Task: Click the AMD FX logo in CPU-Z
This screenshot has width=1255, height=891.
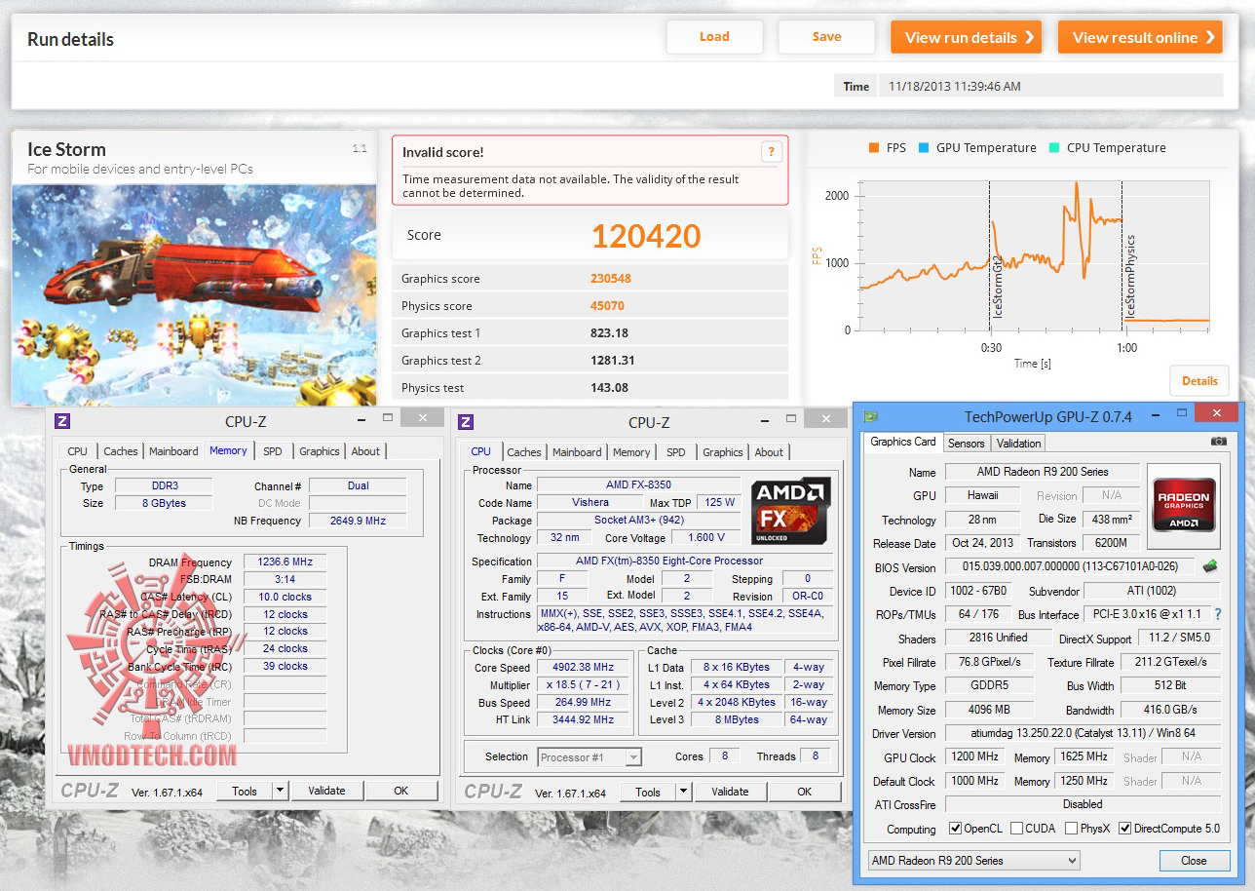Action: 791,511
